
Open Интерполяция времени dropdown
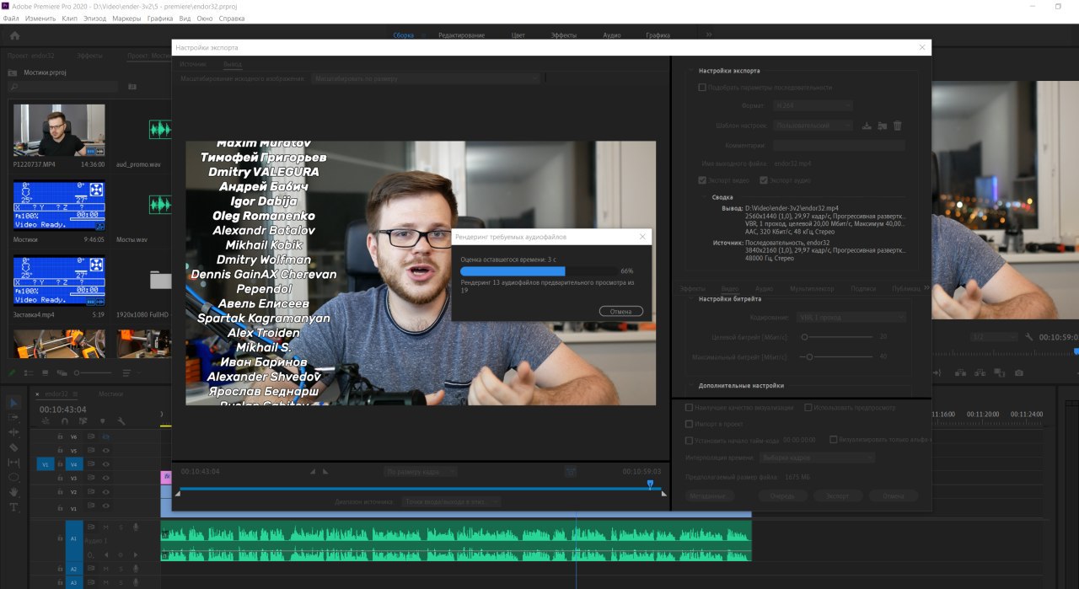pos(817,458)
